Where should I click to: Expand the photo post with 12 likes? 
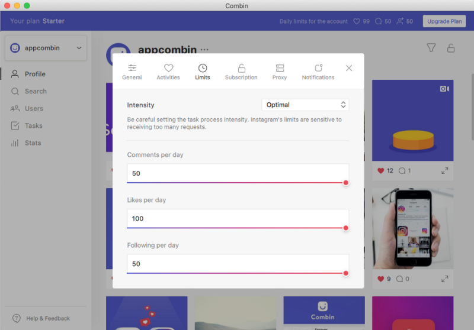pyautogui.click(x=444, y=171)
